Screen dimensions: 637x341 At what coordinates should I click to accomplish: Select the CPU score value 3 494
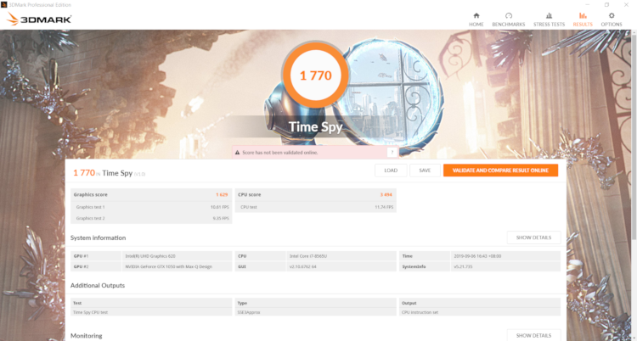pyautogui.click(x=386, y=195)
